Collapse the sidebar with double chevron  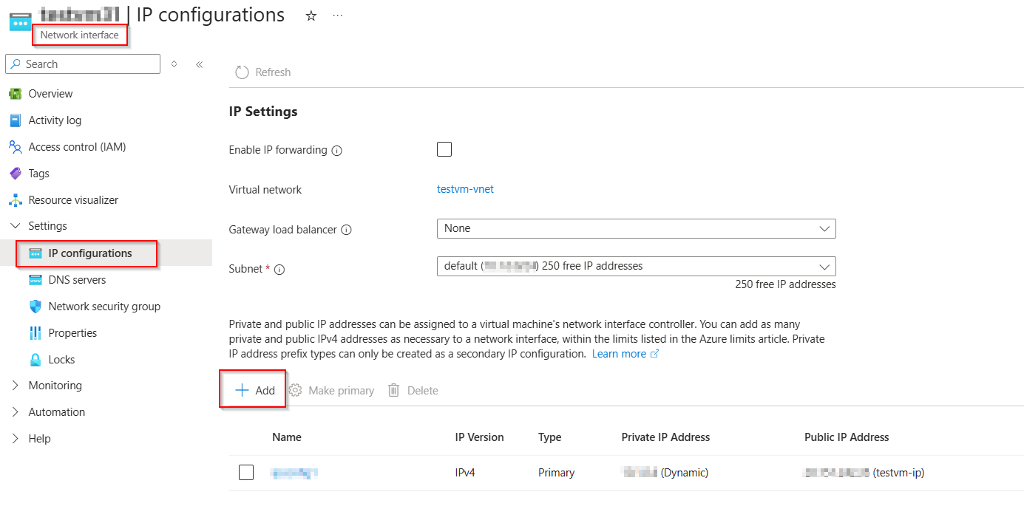pos(199,64)
